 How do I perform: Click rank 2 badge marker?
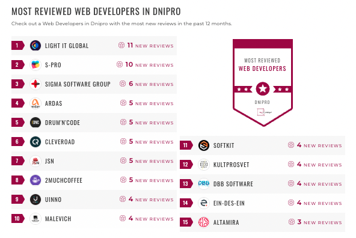18,65
